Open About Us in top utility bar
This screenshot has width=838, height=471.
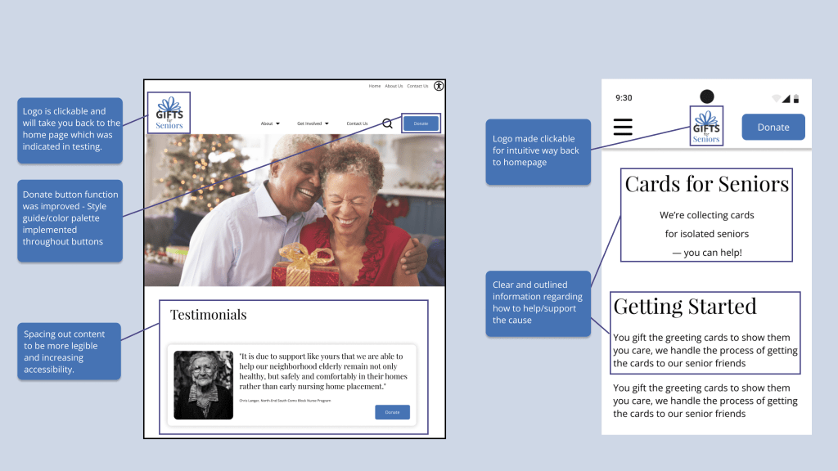click(394, 86)
